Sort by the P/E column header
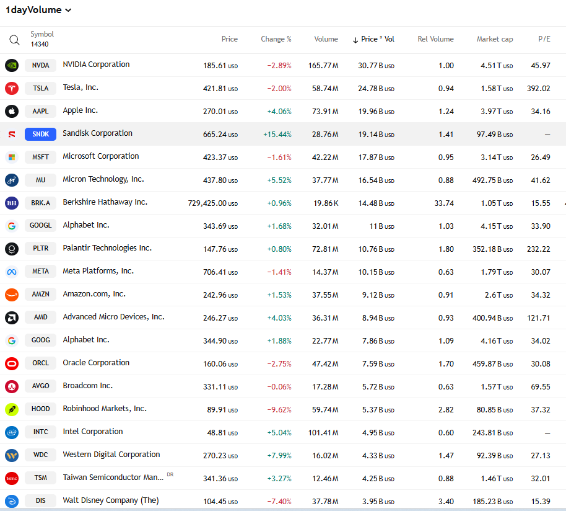 (x=544, y=39)
